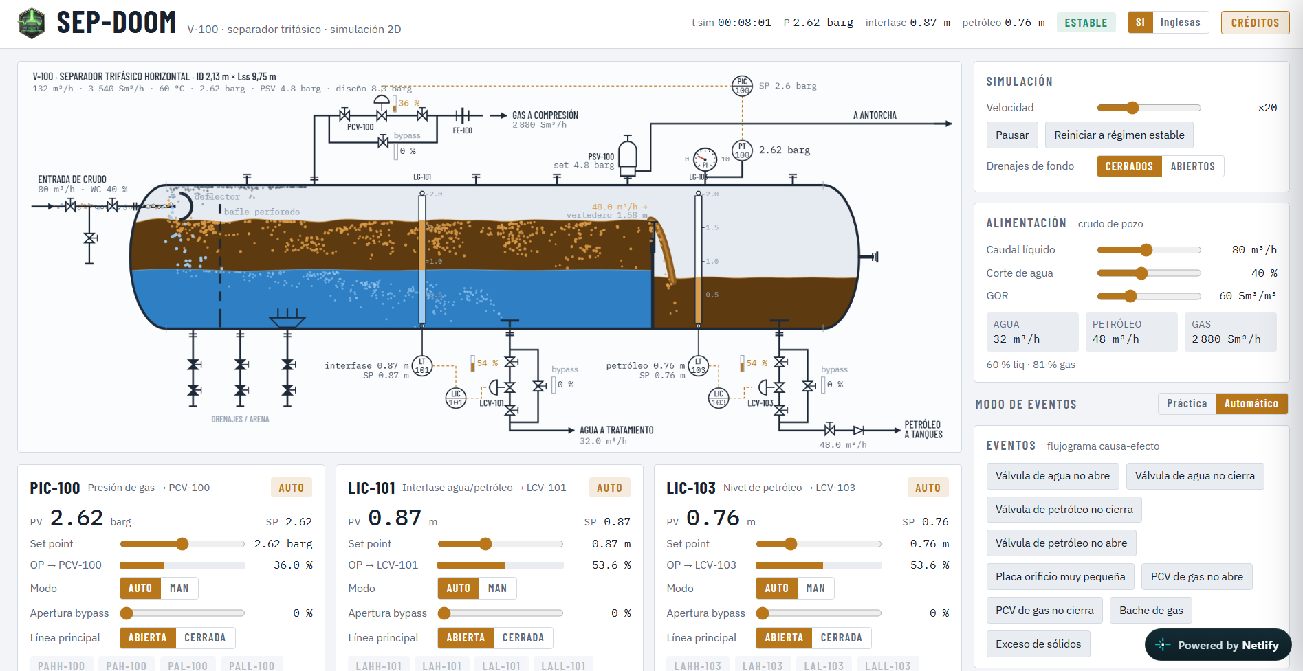Select the Automático event mode tab
Screen dimensions: 1303x671
click(x=1251, y=404)
